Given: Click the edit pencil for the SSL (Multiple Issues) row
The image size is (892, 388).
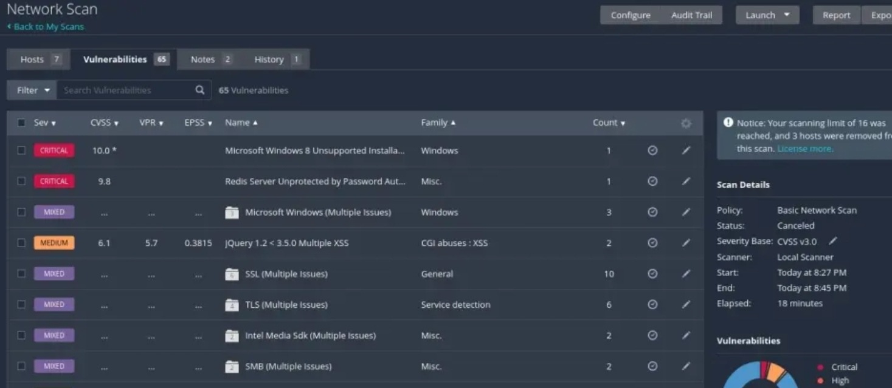Looking at the screenshot, I should pyautogui.click(x=686, y=274).
